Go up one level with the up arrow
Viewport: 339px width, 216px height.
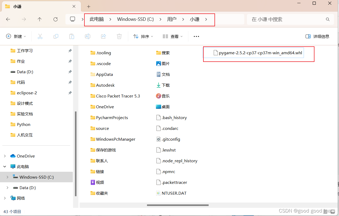click(x=39, y=19)
